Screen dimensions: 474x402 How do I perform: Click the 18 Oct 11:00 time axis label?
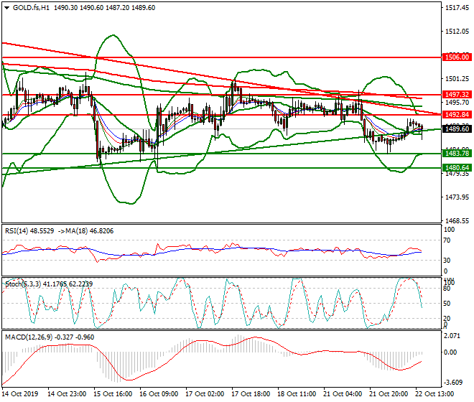[297, 394]
